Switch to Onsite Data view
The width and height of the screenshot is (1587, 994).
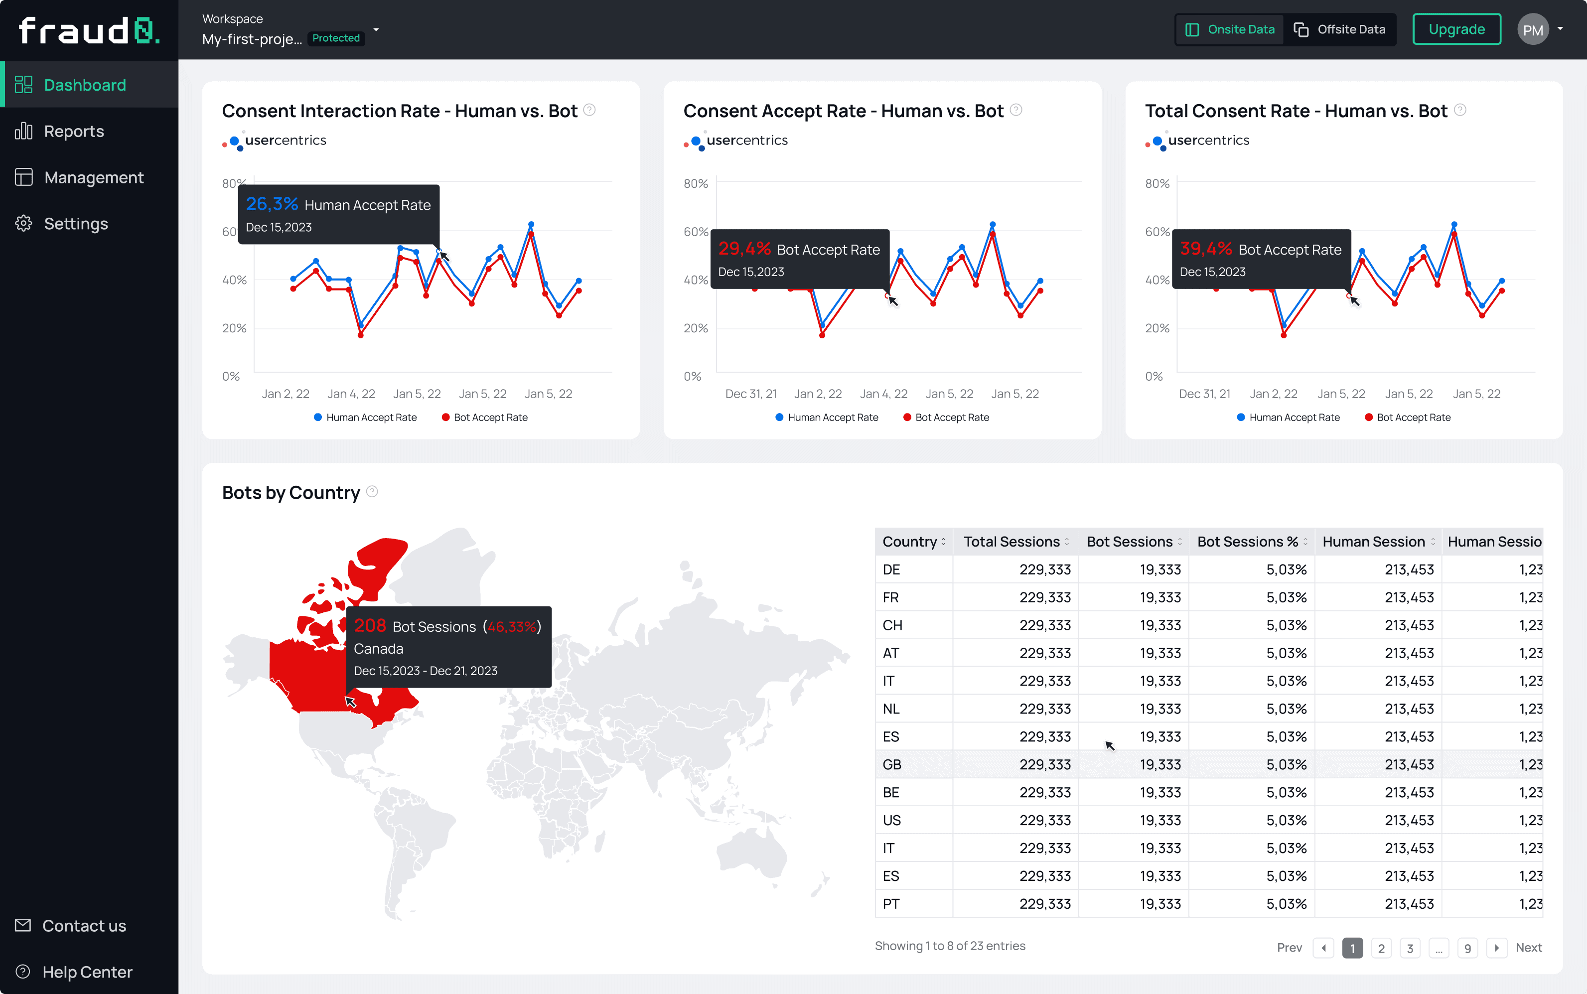(x=1229, y=29)
